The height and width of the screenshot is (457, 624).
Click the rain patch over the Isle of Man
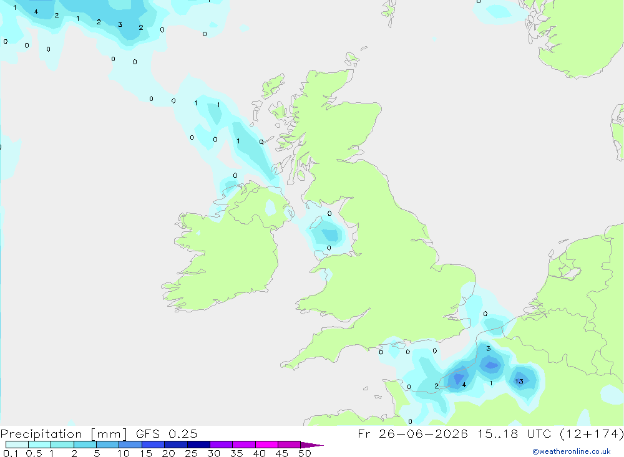pyautogui.click(x=329, y=234)
